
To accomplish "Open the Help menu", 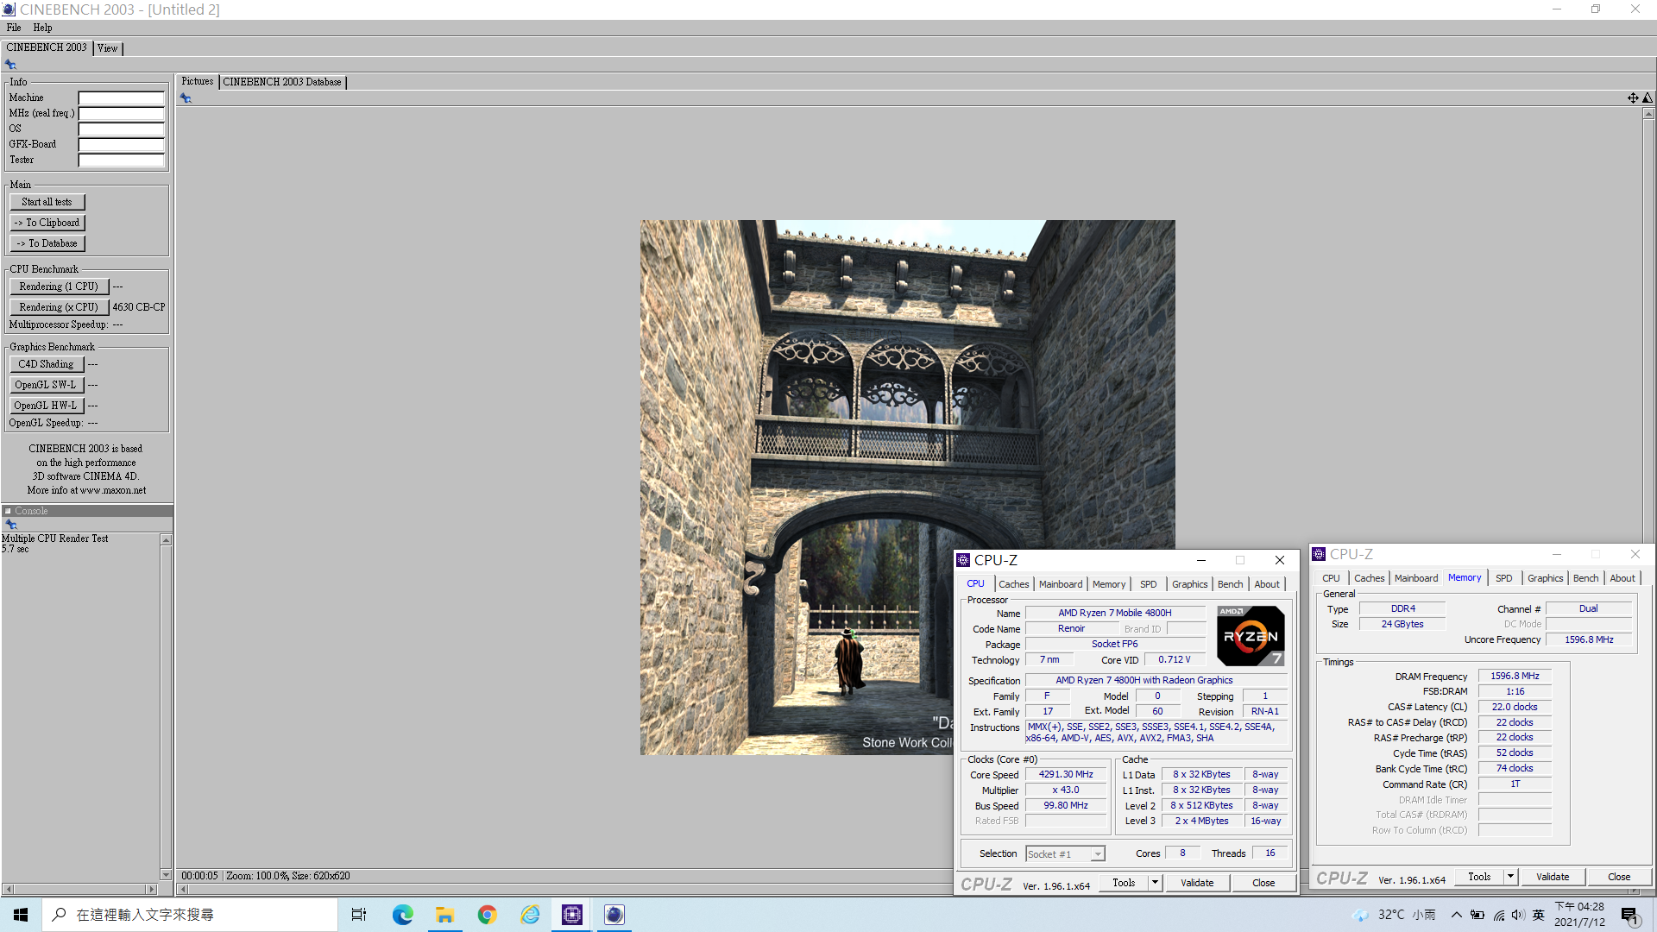I will (x=42, y=28).
